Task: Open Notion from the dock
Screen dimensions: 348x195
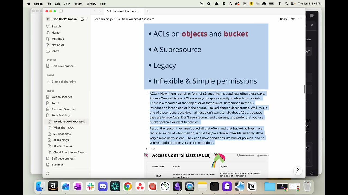Action: coord(252,186)
